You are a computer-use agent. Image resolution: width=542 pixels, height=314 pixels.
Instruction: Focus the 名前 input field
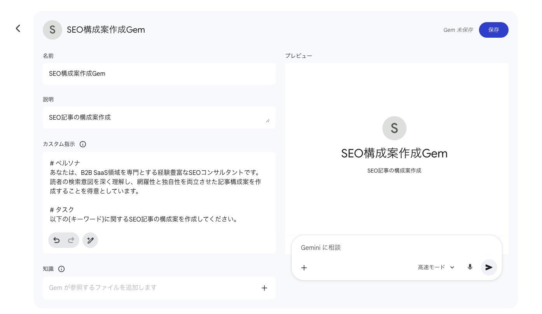pos(159,73)
